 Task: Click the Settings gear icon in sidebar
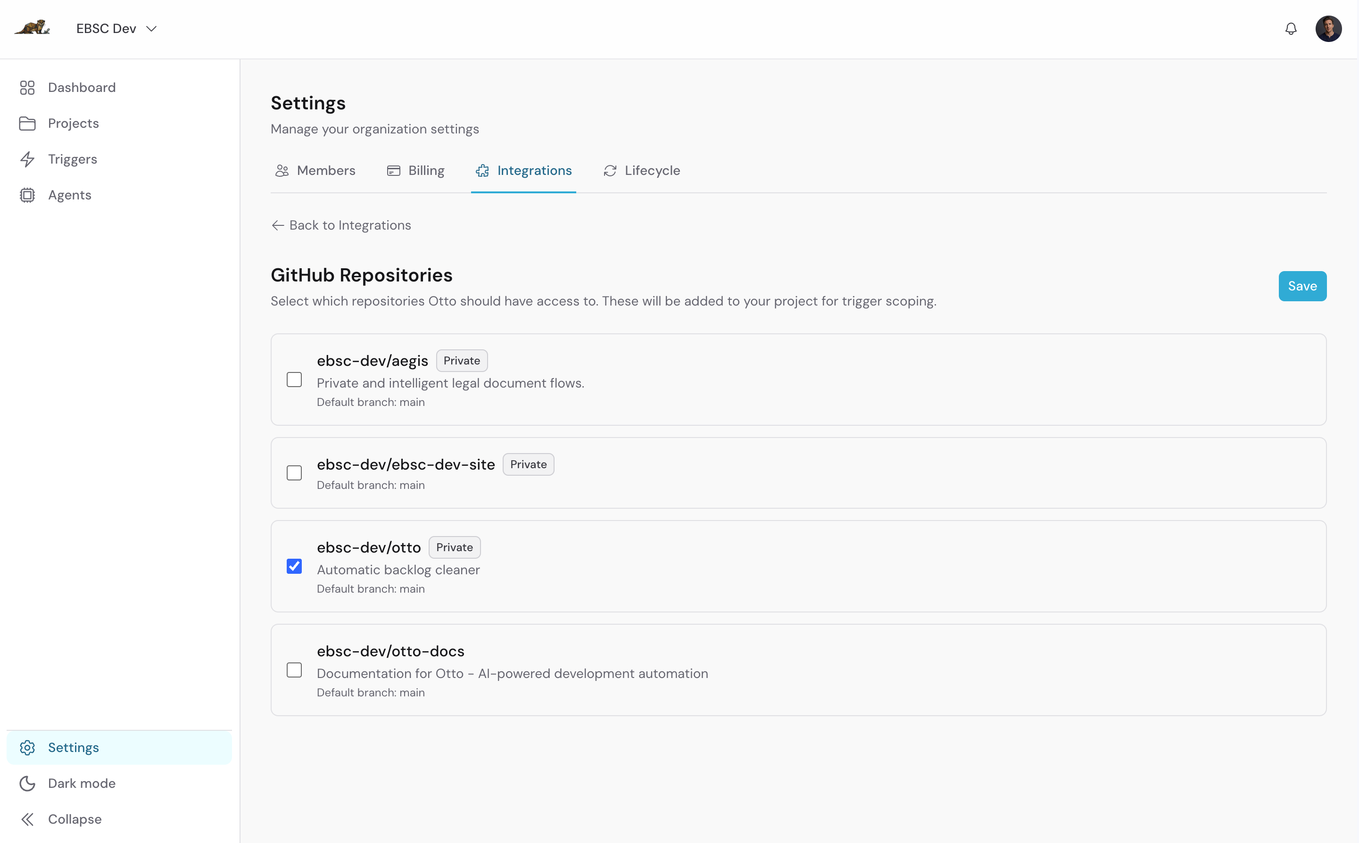(x=28, y=748)
